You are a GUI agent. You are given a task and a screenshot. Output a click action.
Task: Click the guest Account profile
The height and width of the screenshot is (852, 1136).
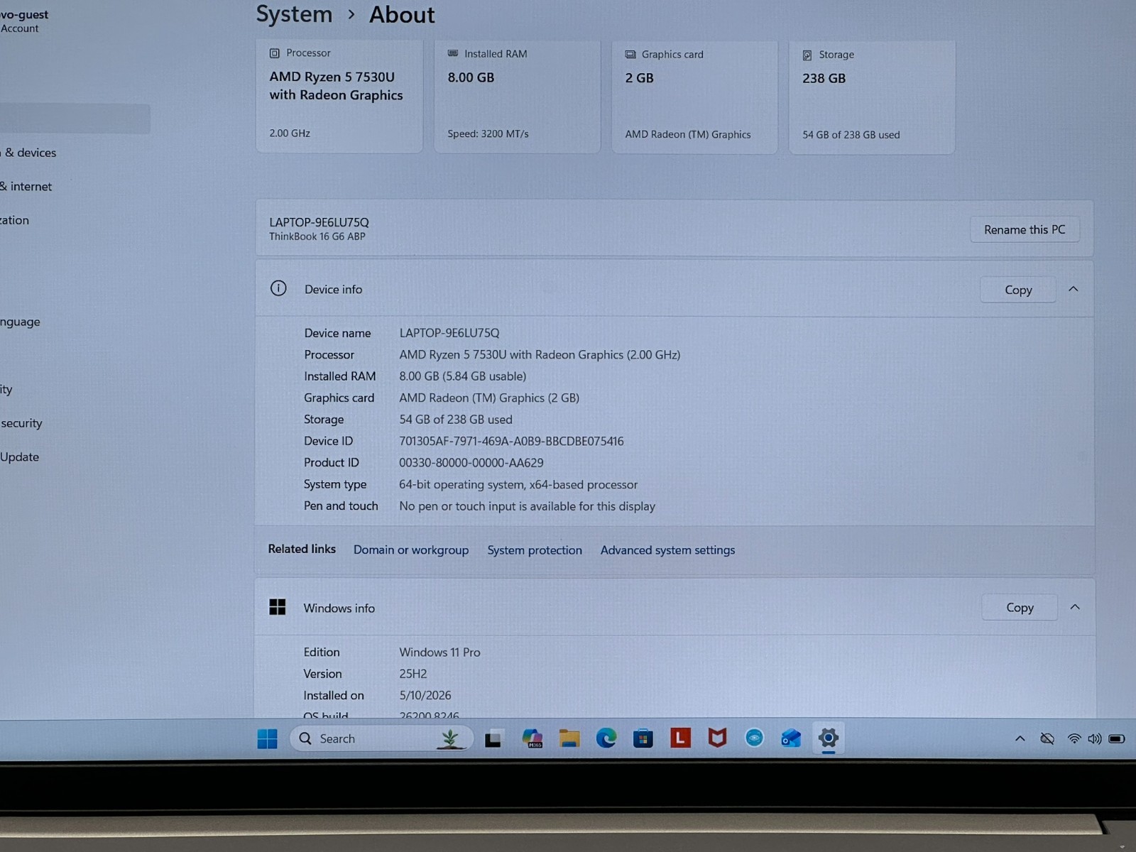24,21
